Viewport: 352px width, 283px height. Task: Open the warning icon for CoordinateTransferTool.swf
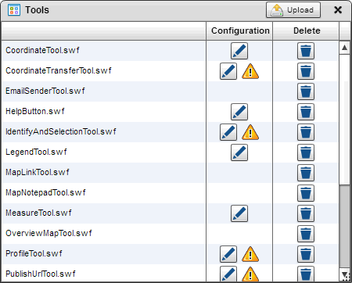[250, 71]
